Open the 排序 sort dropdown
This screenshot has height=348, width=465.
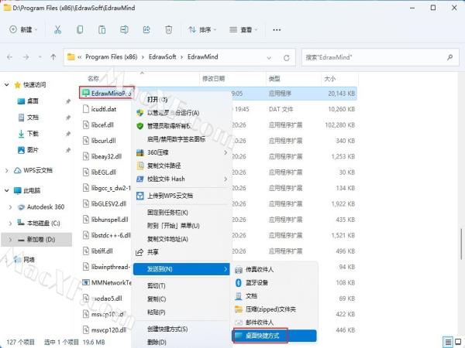click(x=202, y=29)
